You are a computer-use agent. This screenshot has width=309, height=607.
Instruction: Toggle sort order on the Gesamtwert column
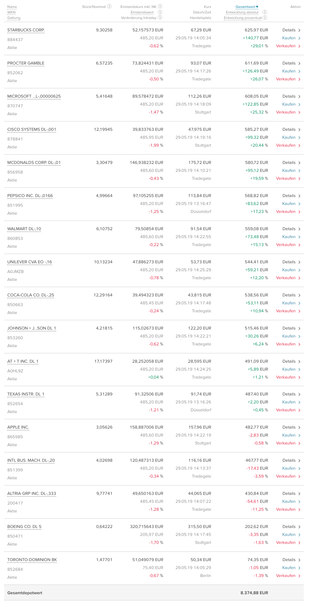point(247,7)
